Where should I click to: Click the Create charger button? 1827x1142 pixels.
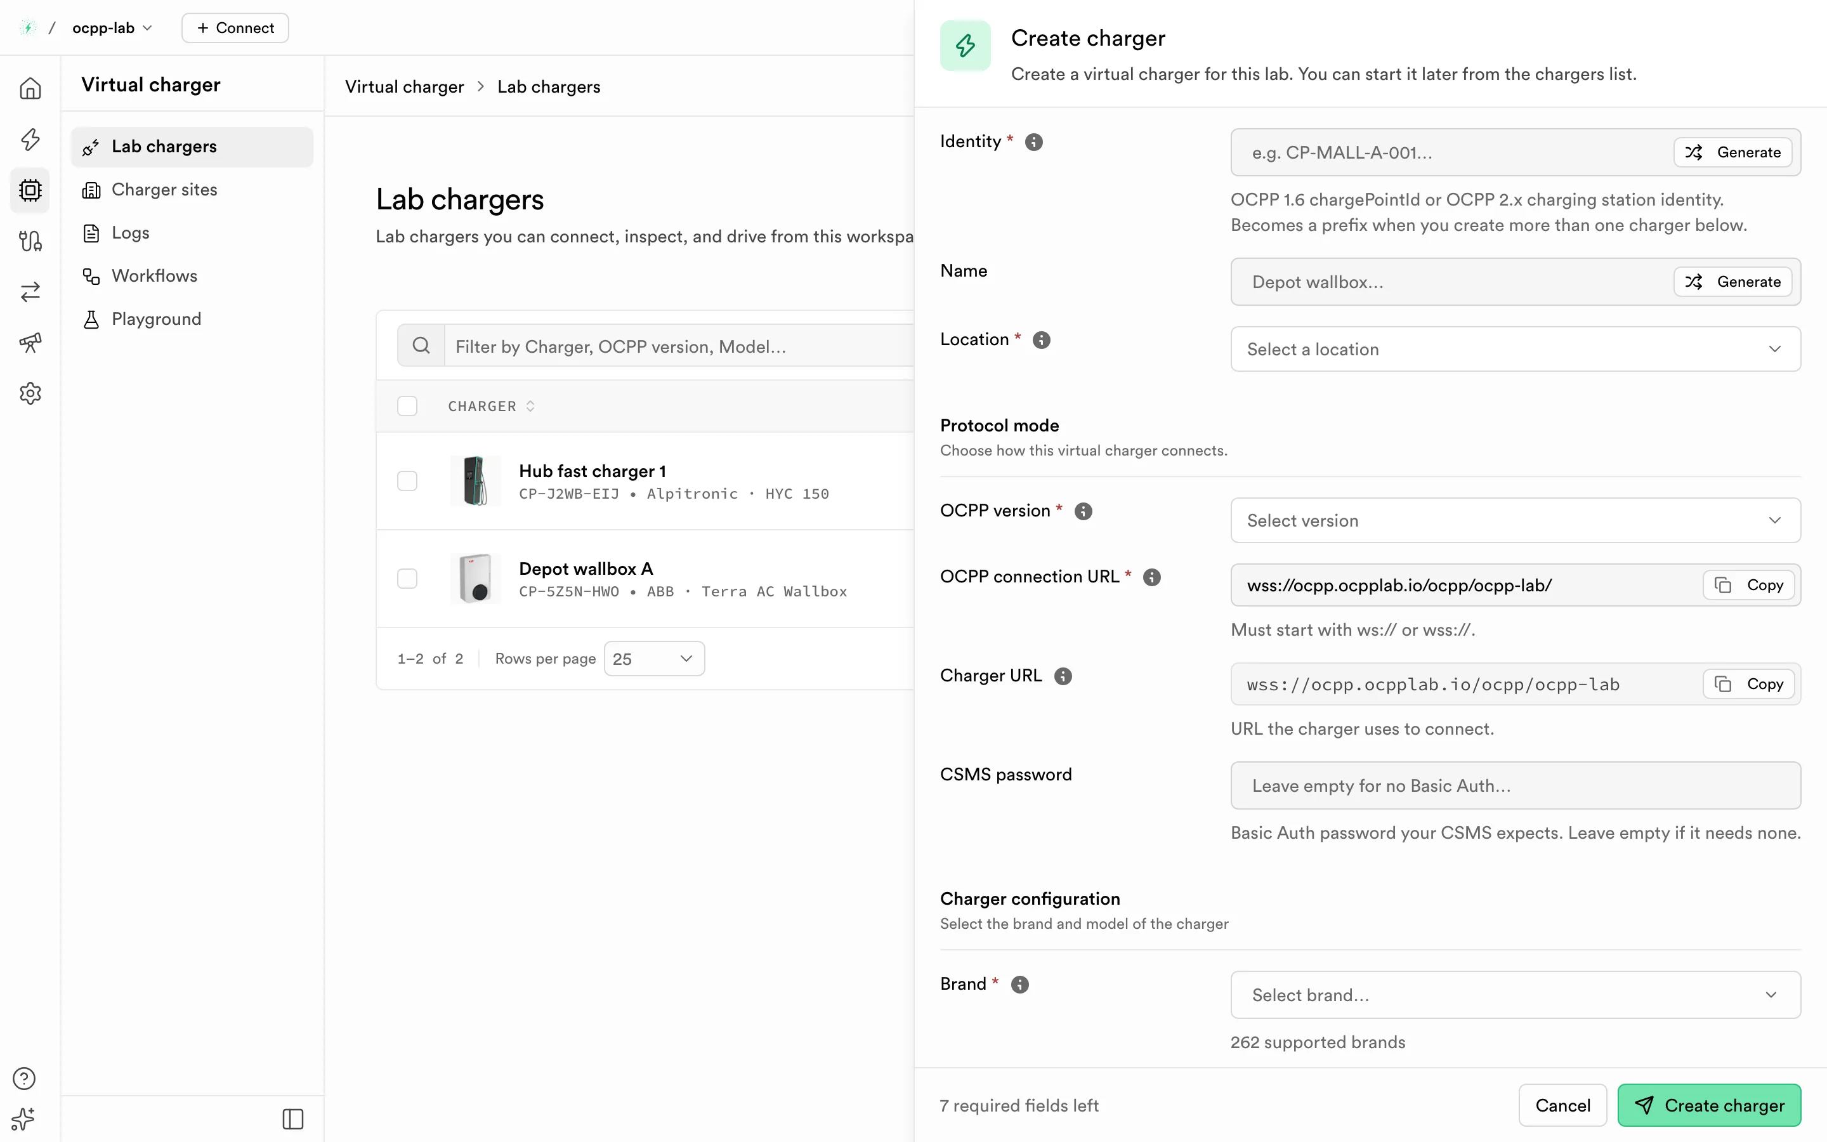(1709, 1105)
